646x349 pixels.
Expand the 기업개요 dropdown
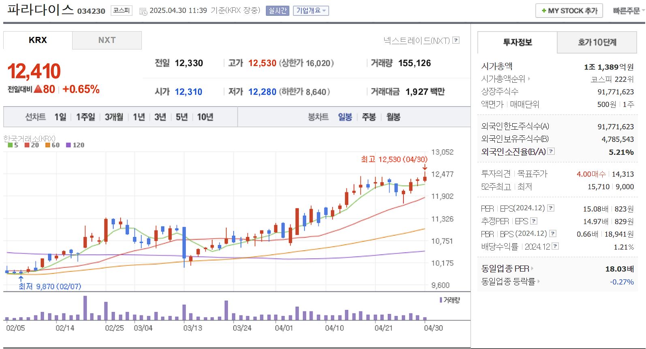[311, 11]
